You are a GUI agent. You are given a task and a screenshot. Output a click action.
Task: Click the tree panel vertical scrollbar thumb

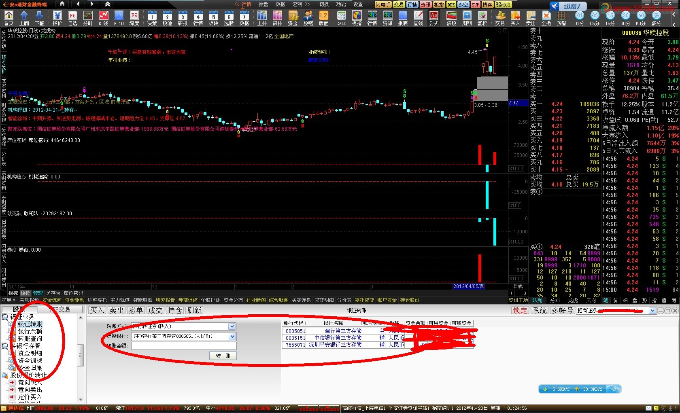pos(80,355)
